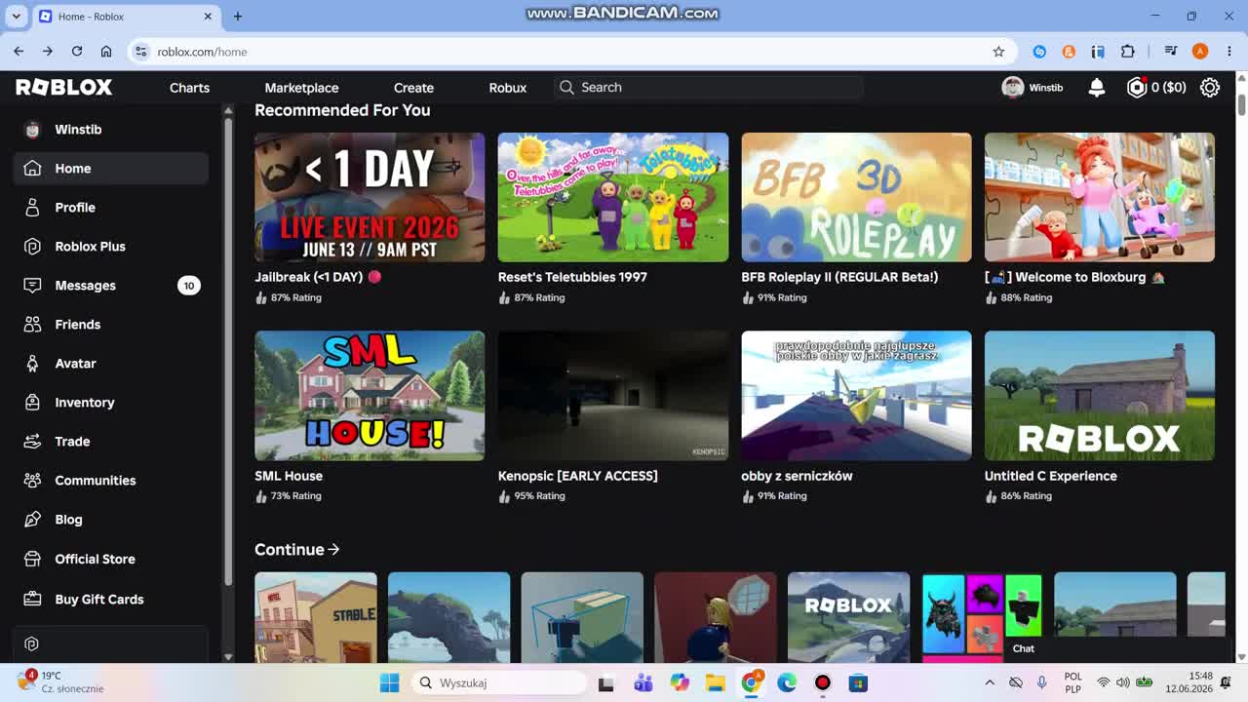The image size is (1248, 702).
Task: Click the Roblox search field
Action: 709,88
